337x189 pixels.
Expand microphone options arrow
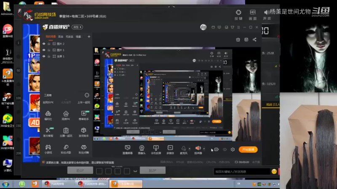[x=190, y=148]
